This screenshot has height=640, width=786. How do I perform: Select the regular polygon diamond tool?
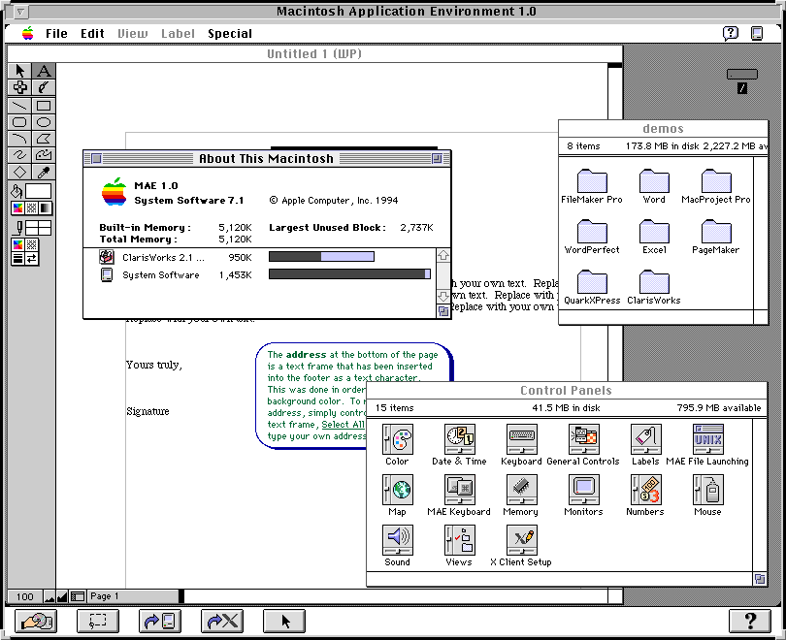click(x=19, y=173)
